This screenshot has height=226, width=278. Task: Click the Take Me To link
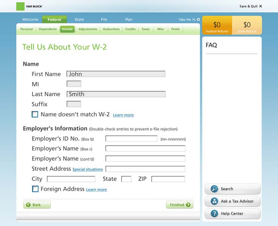[x=187, y=20]
